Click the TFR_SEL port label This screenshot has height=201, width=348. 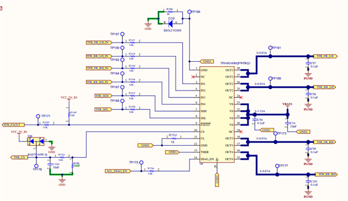coord(103,109)
